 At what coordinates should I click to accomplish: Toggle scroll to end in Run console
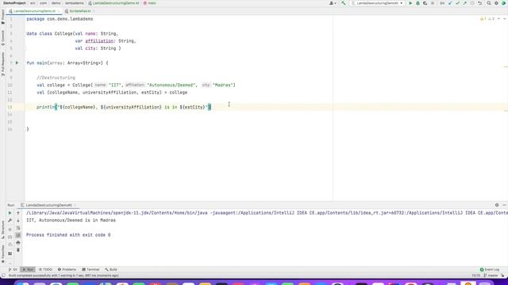pos(18,235)
